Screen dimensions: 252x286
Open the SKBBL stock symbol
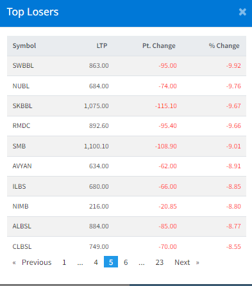(22, 106)
